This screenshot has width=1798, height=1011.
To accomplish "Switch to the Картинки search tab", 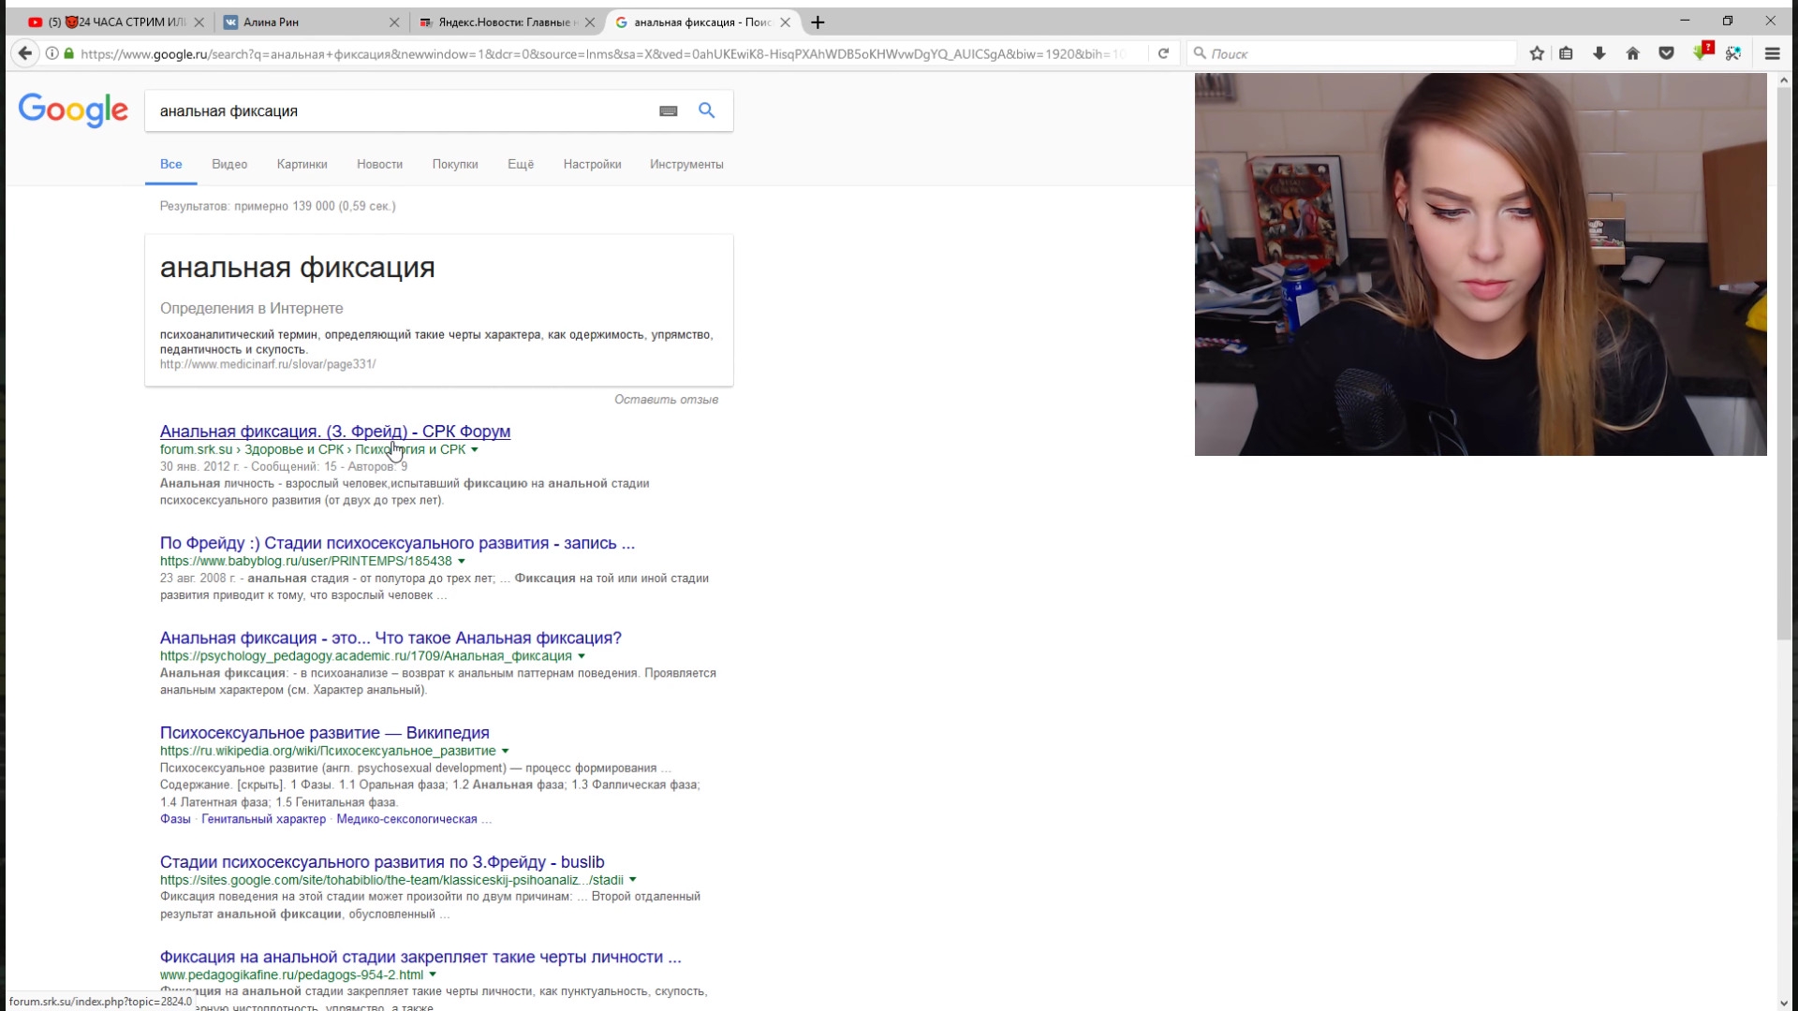I will (302, 164).
